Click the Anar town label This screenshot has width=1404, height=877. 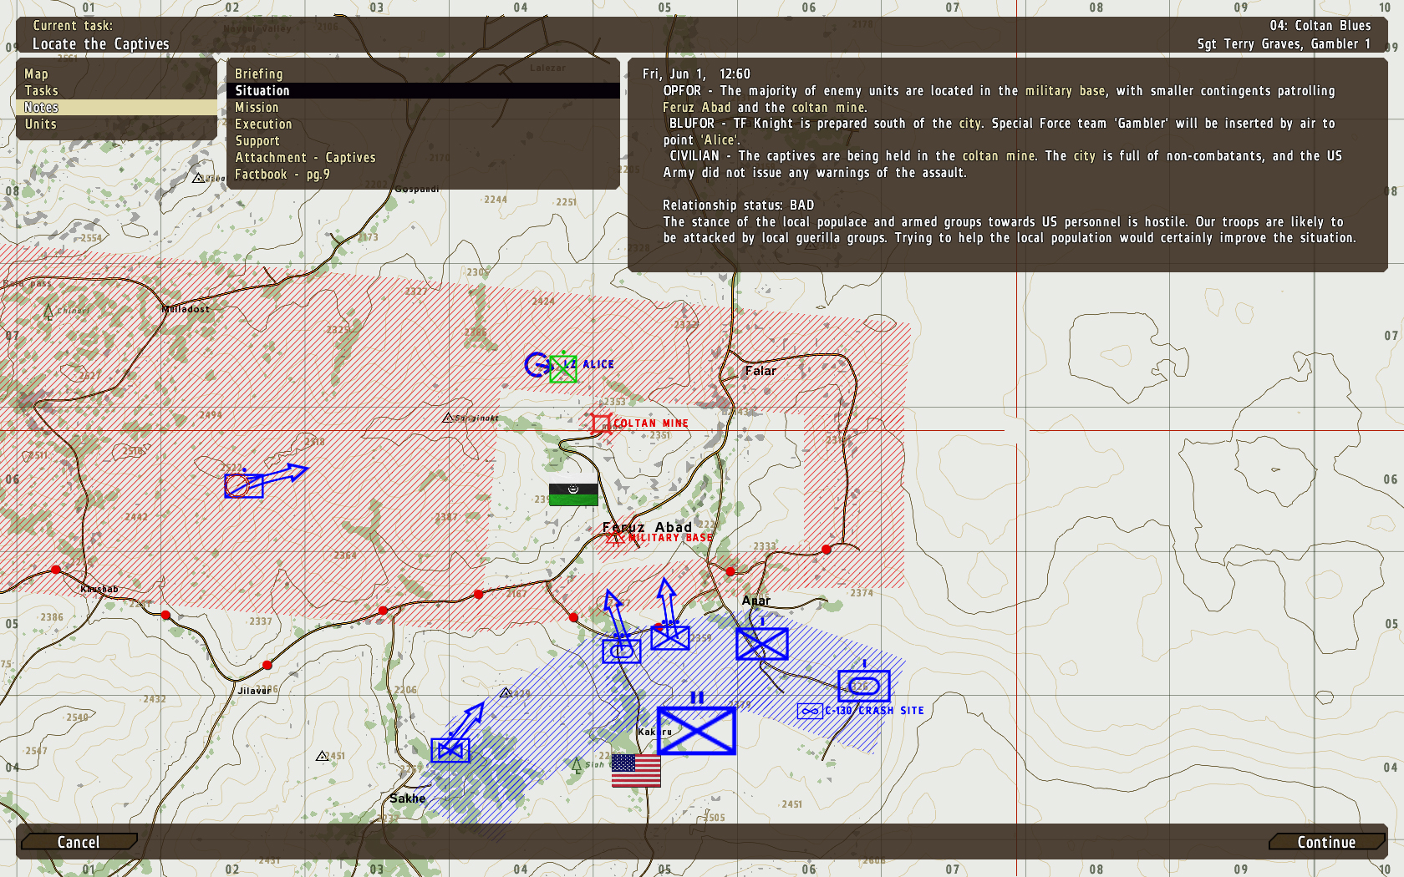(x=756, y=601)
